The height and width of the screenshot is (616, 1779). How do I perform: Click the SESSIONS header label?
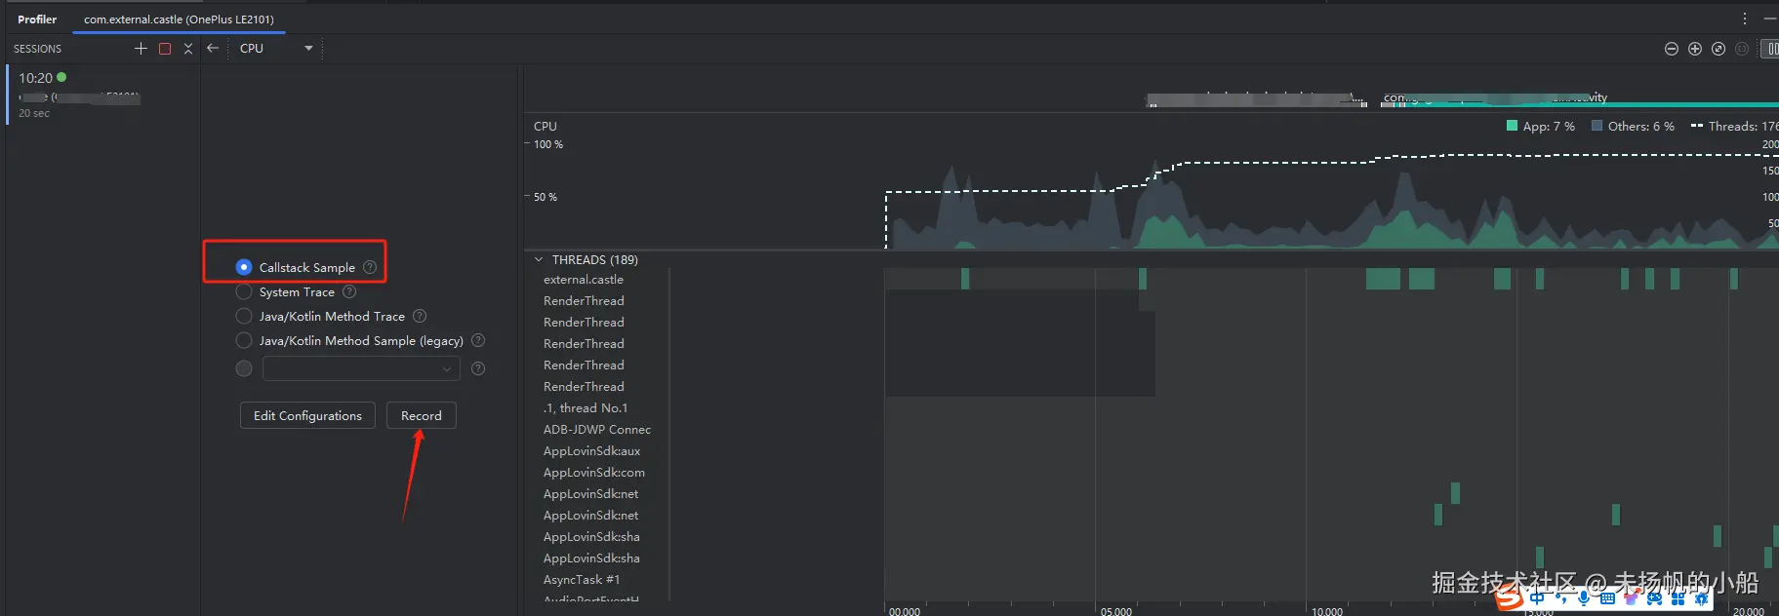coord(37,49)
